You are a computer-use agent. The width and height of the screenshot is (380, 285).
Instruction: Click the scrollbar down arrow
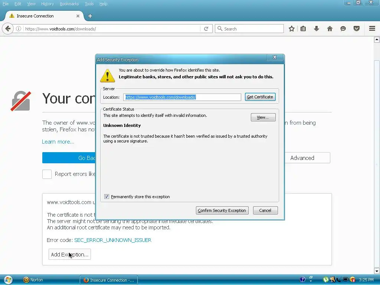tap(377, 271)
